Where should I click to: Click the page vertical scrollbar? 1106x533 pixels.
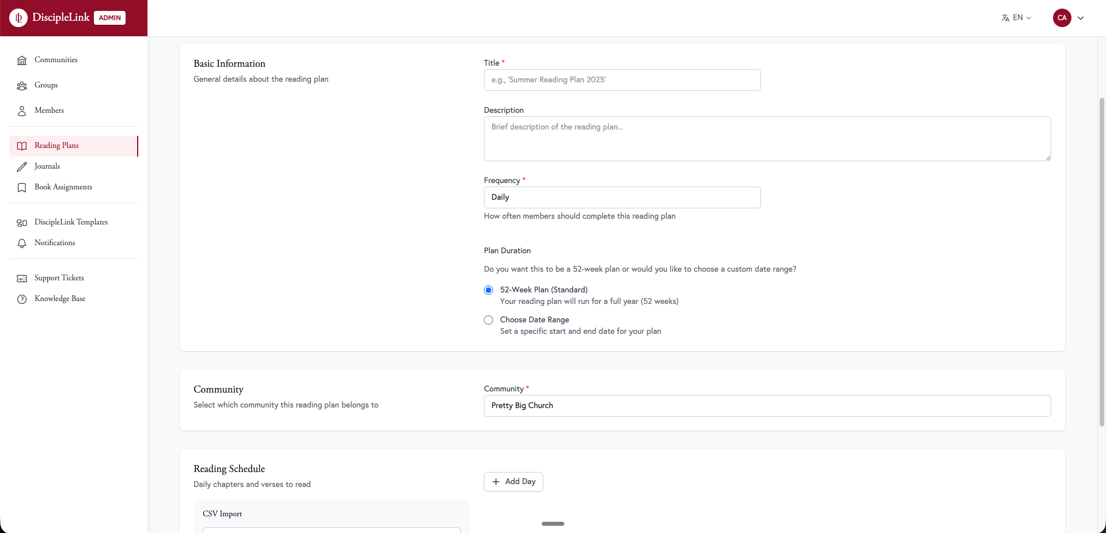(x=1102, y=262)
